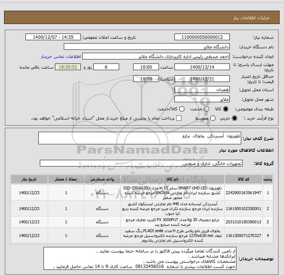Click the نام کالا column header

[173, 179]
